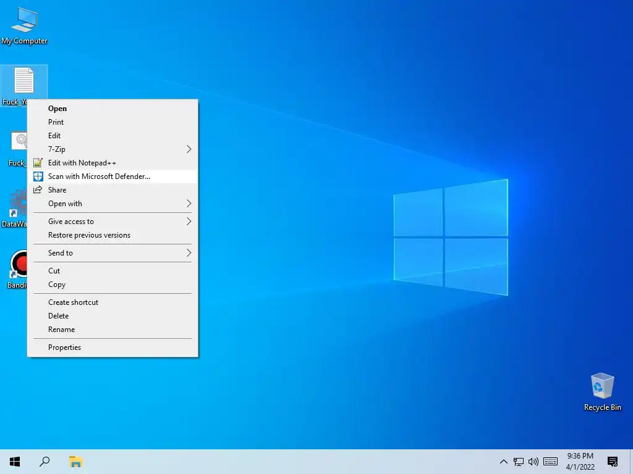Show hidden tray icons chevron
The image size is (633, 474).
tap(503, 462)
